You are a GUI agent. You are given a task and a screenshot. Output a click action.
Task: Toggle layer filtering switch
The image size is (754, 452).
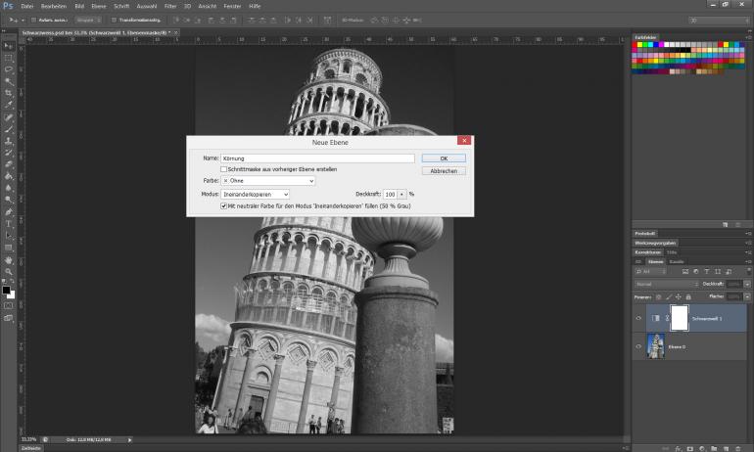point(749,271)
